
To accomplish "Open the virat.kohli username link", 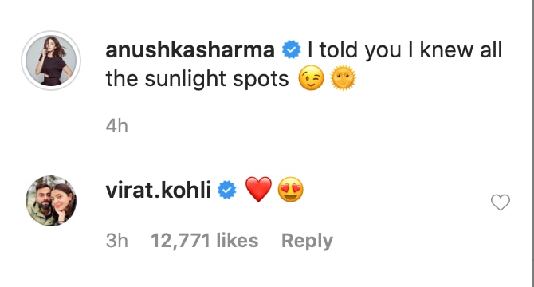I will 159,190.
